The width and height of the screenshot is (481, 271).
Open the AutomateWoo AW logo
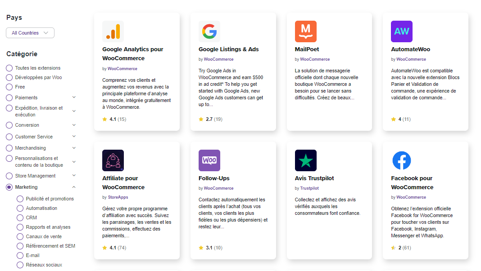pos(402,31)
